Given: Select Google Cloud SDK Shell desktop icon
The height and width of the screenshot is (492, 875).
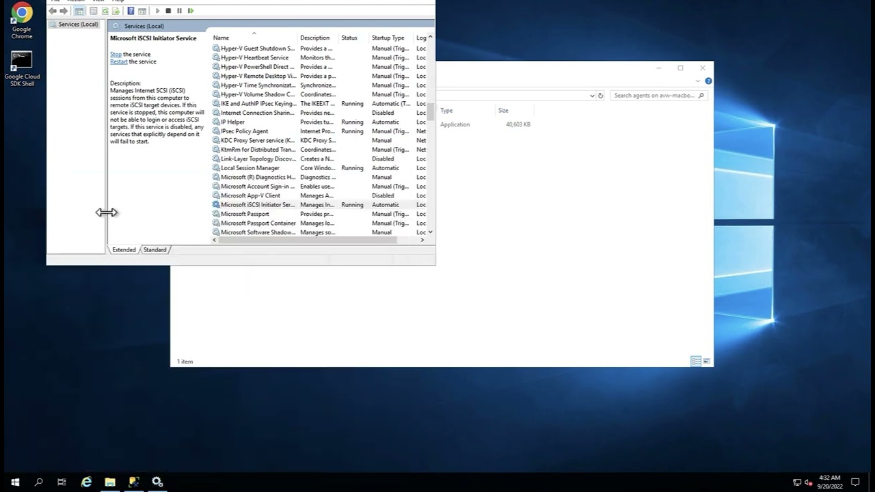Looking at the screenshot, I should (x=22, y=68).
